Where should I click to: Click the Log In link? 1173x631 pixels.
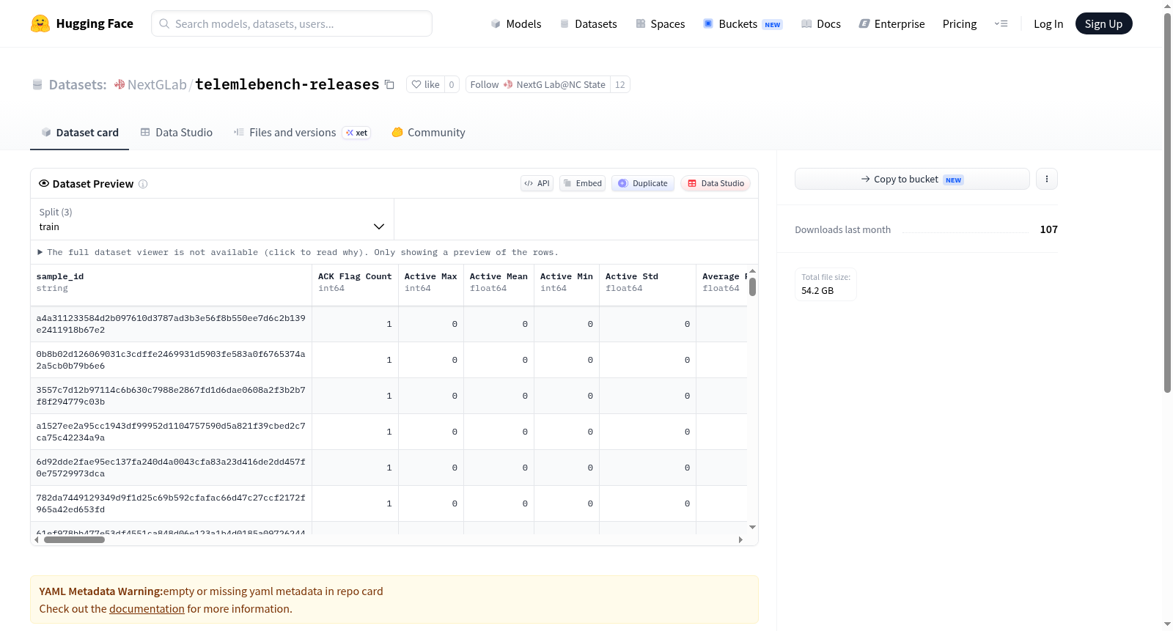pos(1048,23)
